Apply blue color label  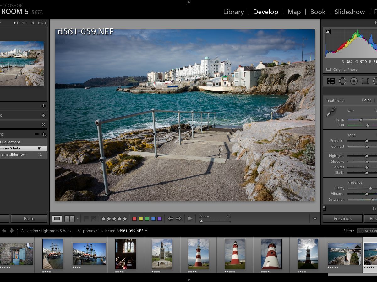pyautogui.click(x=153, y=219)
